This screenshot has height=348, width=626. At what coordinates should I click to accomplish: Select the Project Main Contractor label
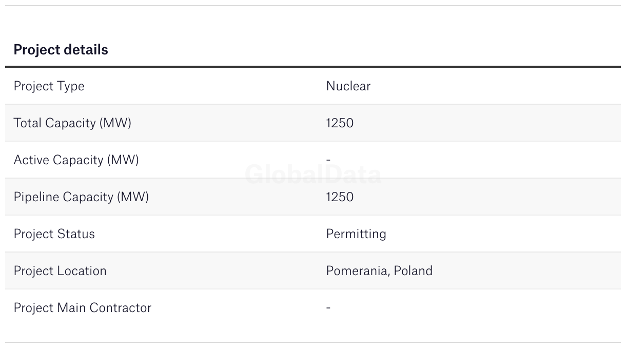83,308
